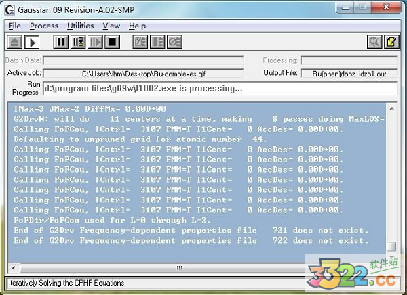Open the Process menu
Image resolution: width=407 pixels, height=295 pixels.
point(44,26)
